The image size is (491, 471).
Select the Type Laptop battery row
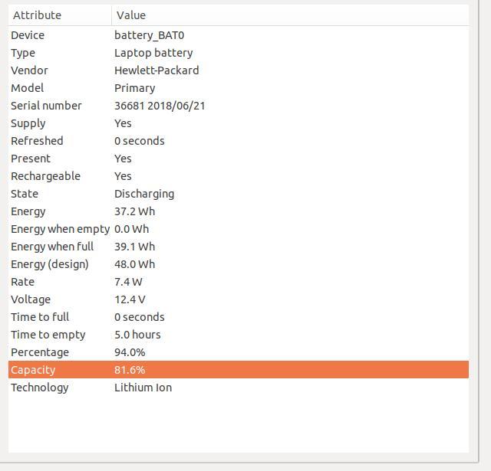pos(239,53)
